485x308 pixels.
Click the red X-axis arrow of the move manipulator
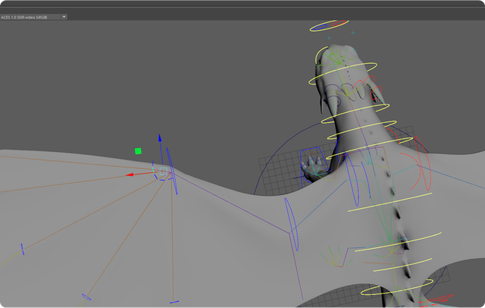click(131, 174)
